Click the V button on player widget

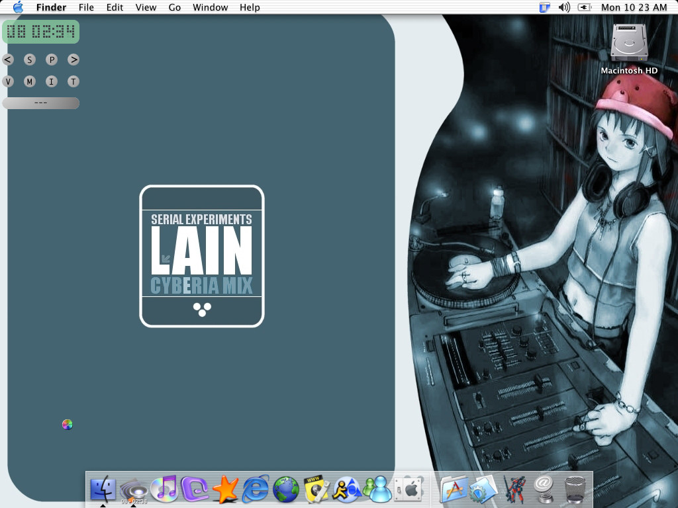coord(8,81)
